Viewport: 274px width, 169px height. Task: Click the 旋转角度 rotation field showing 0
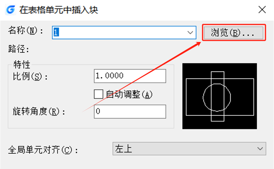(130, 112)
